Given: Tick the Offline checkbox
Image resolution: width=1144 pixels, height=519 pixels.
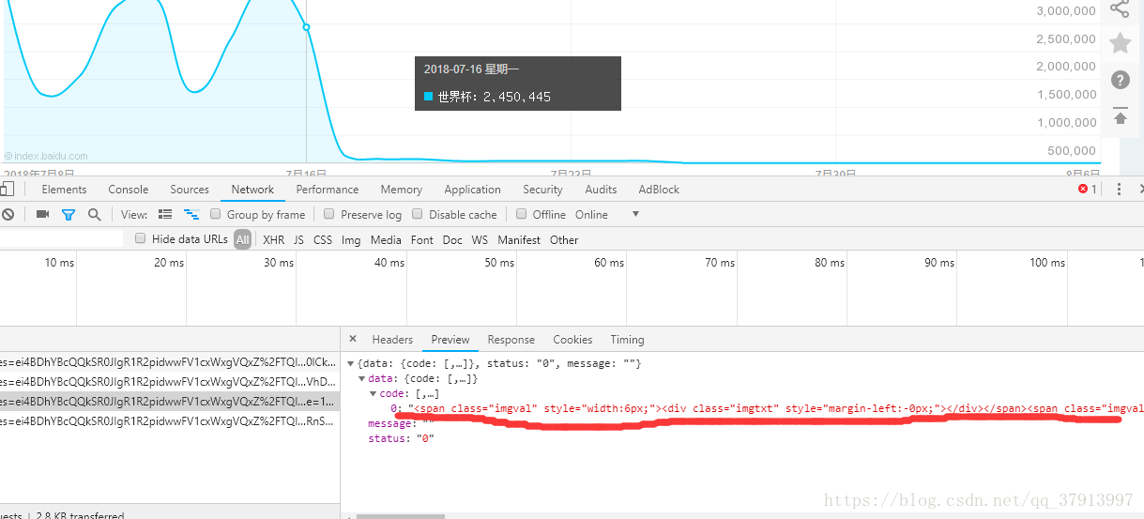Looking at the screenshot, I should coord(522,215).
